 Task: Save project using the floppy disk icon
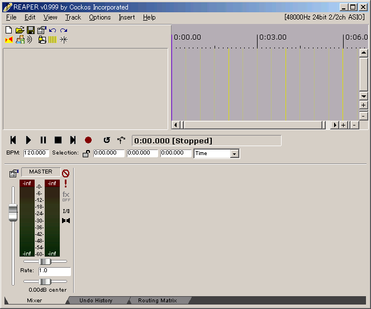pyautogui.click(x=31, y=30)
